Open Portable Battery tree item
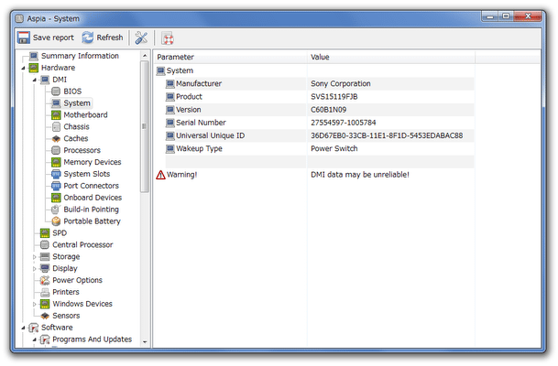558x366 pixels. coord(92,221)
